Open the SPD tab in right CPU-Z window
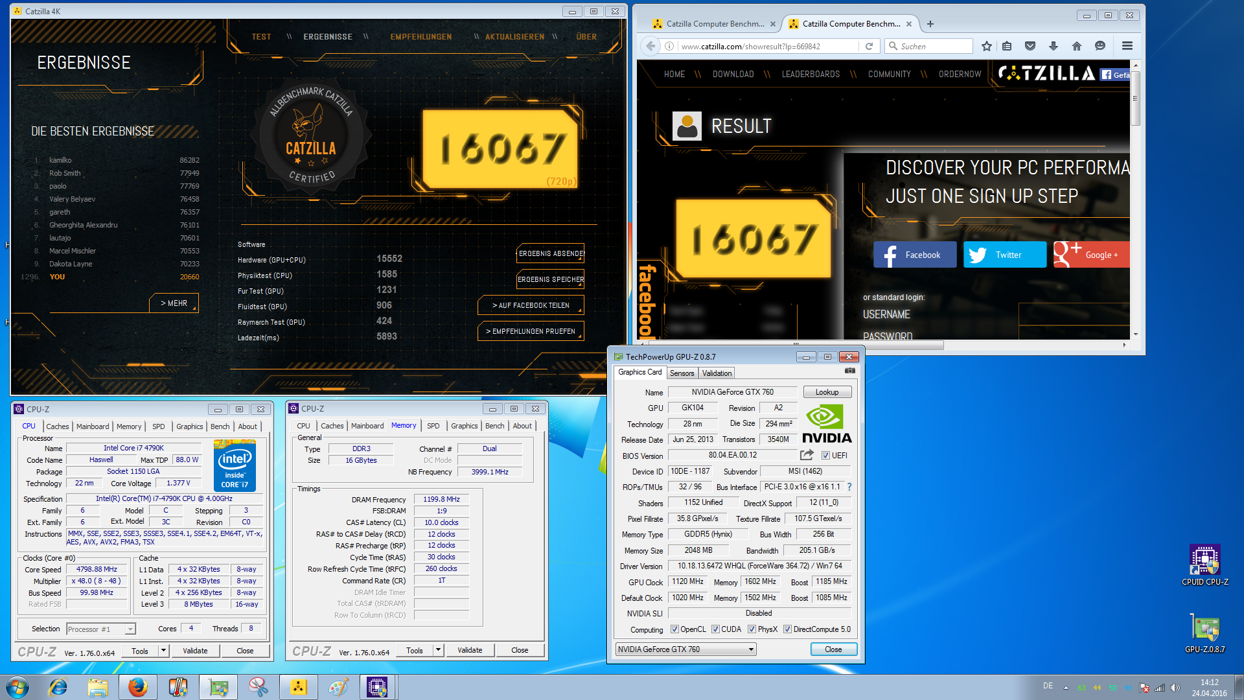Screen dimensions: 1244x700 point(433,426)
